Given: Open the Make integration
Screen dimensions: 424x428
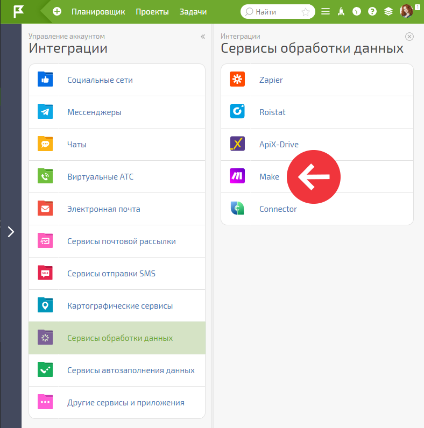Looking at the screenshot, I should click(x=317, y=176).
